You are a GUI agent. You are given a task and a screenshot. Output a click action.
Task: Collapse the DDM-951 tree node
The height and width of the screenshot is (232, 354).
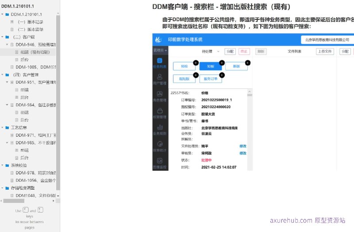tap(7, 82)
